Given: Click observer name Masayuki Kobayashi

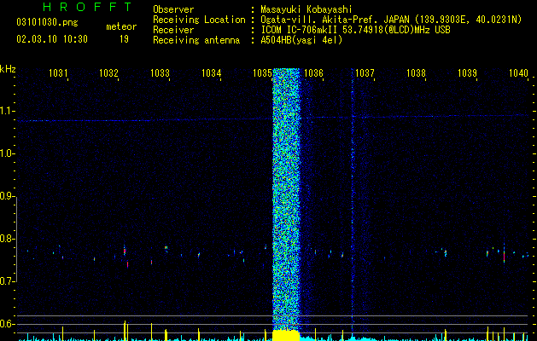Looking at the screenshot, I should 306,9.
